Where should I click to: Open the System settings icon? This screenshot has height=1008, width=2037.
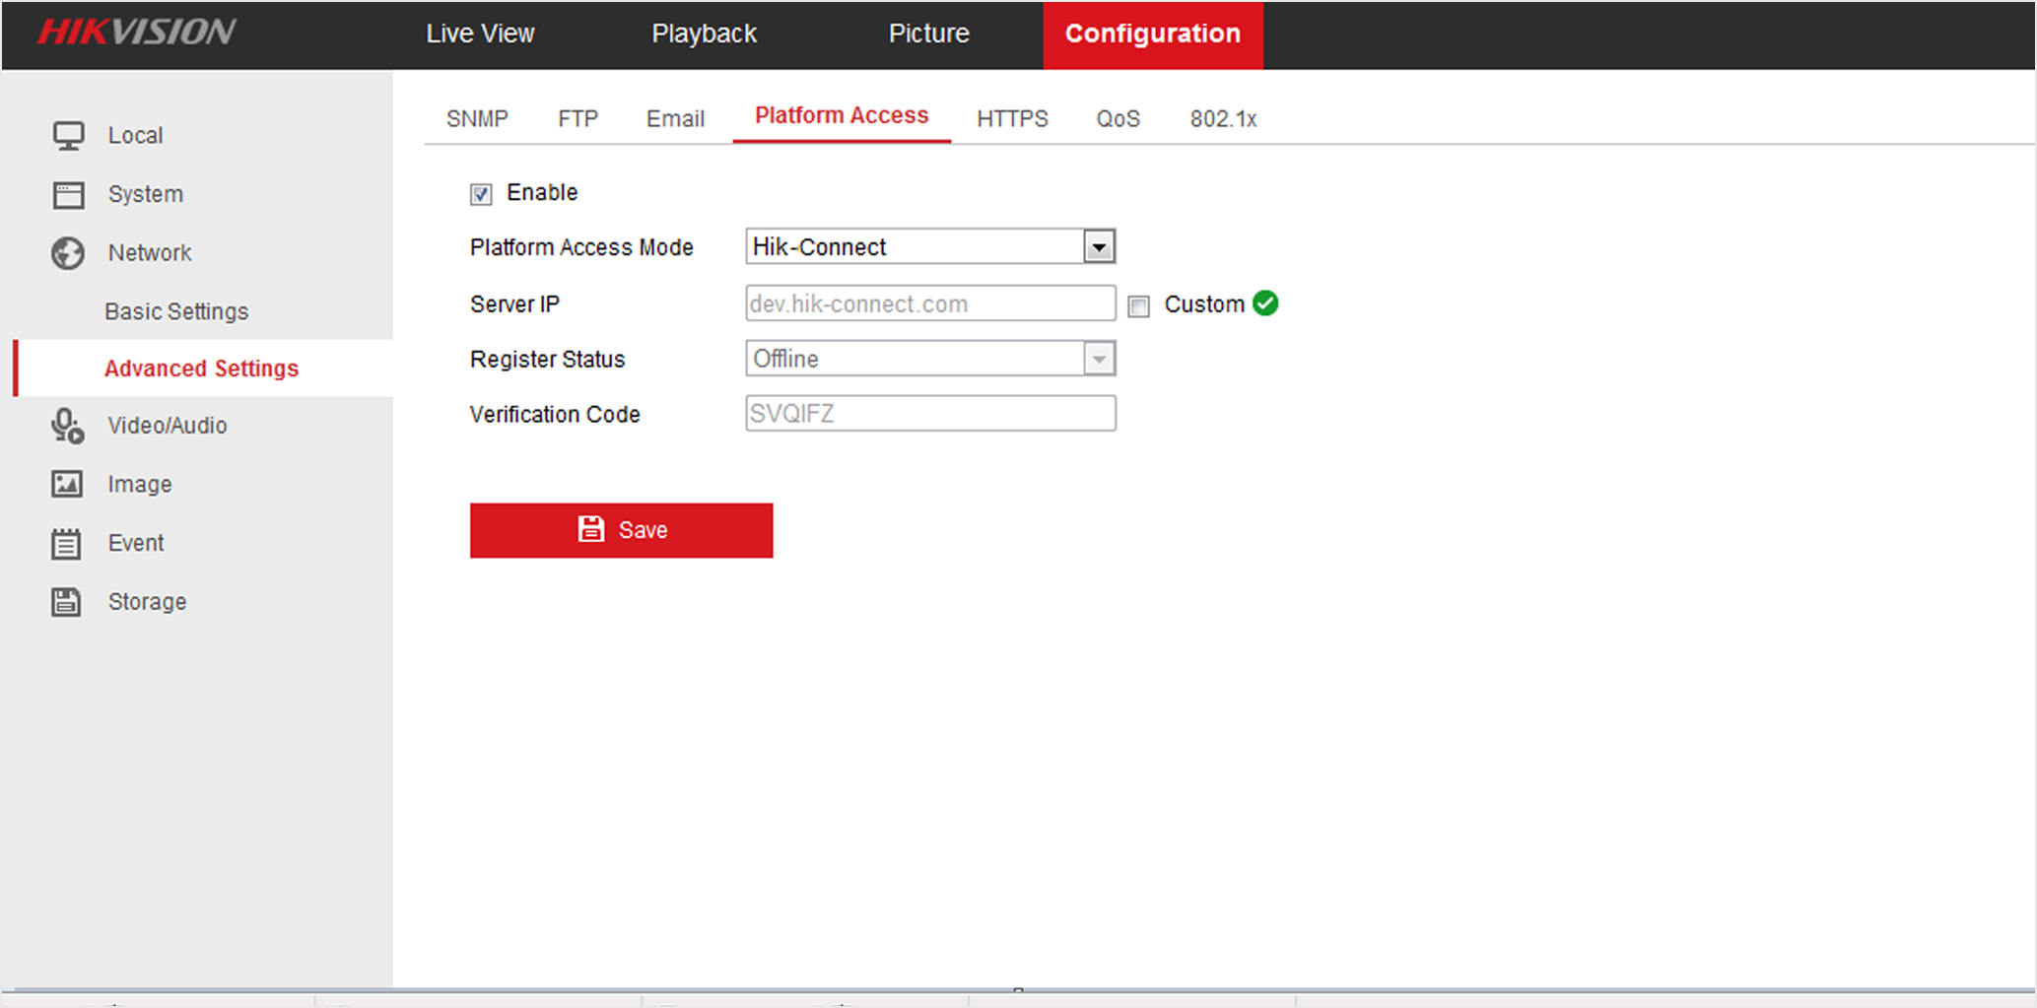67,194
